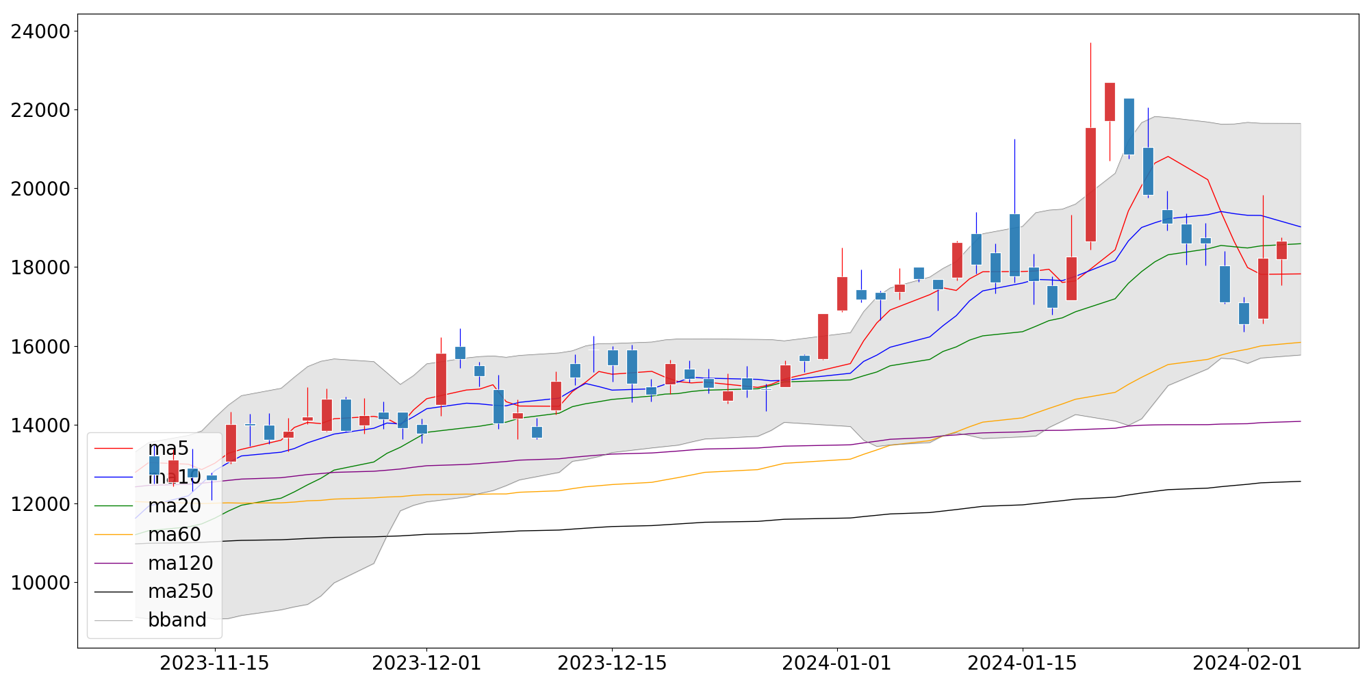The image size is (1369, 684).
Task: Click the green ma20 legend line sample
Action: 114,506
